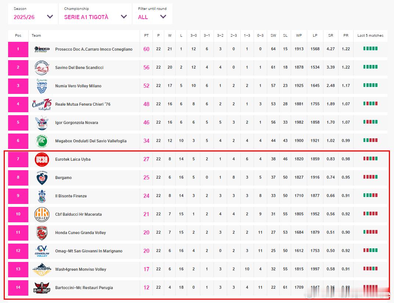Viewport: 394px width, 303px height.
Task: Click Monviso's 1-3 count of 10
Action: coord(247,269)
